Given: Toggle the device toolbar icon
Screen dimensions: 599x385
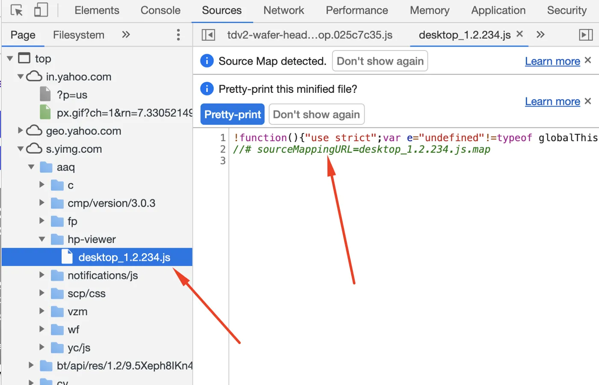Looking at the screenshot, I should tap(41, 10).
